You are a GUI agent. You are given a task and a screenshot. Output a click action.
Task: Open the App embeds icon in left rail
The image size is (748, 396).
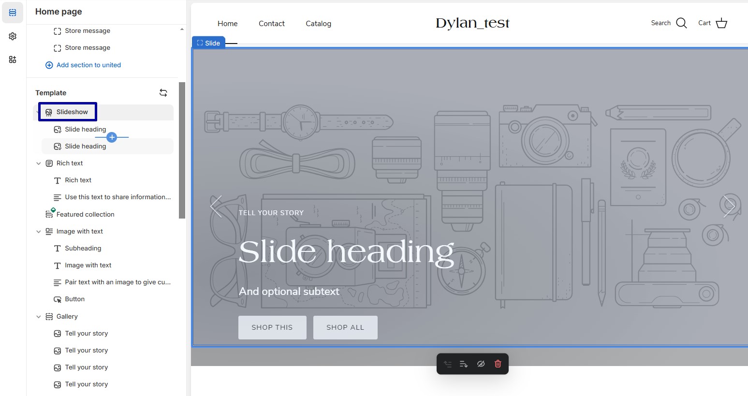[x=13, y=59]
